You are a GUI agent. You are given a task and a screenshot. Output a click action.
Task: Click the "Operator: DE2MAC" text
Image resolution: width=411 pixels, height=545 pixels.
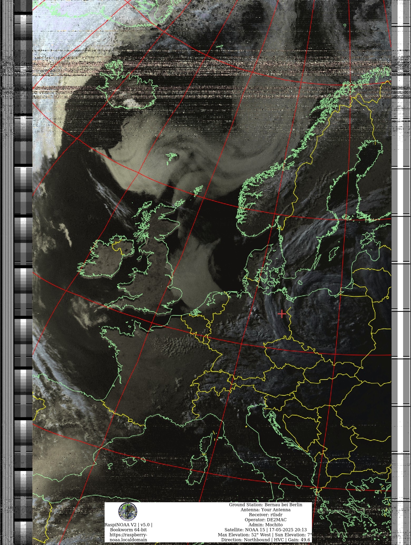coord(266,520)
